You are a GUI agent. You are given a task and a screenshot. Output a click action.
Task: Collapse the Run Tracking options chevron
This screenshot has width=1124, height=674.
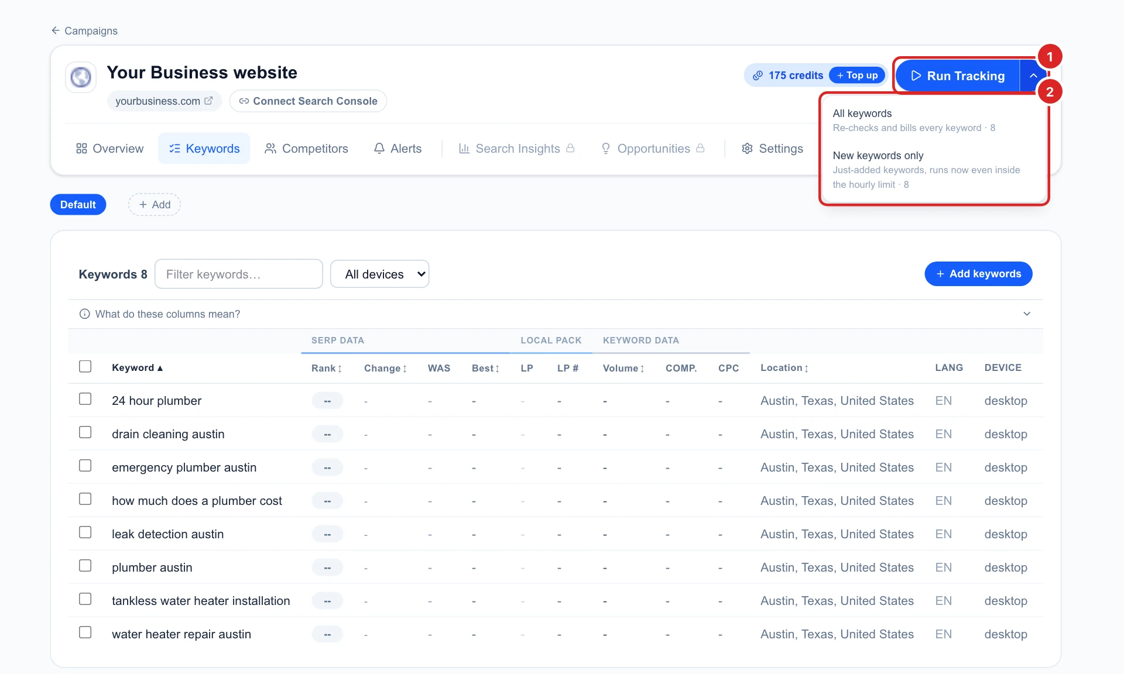1033,75
